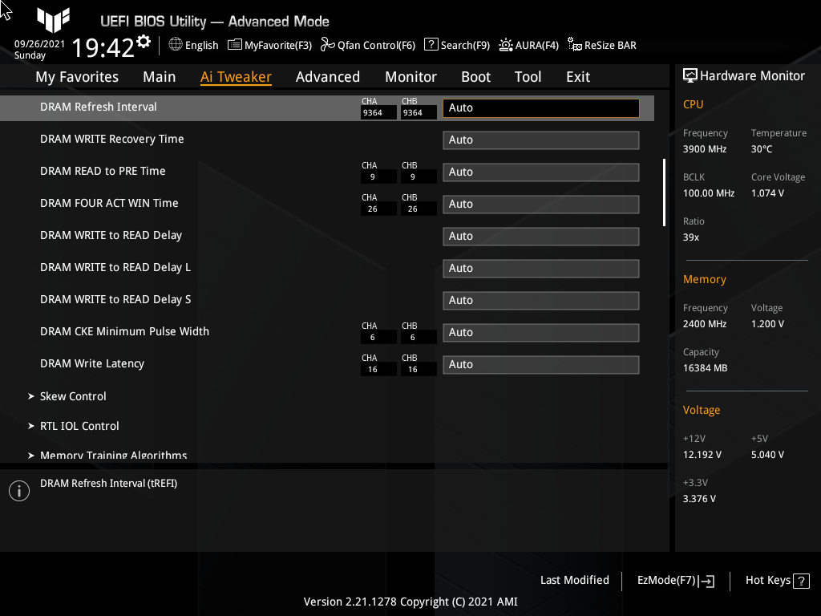Viewport: 821px width, 616px height.
Task: Switch to EzMode via the EzMode(F7) button
Action: click(674, 580)
